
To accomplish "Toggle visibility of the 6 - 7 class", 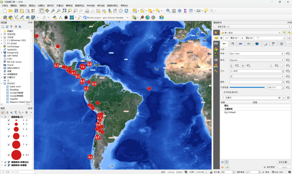I will click(9, 136).
